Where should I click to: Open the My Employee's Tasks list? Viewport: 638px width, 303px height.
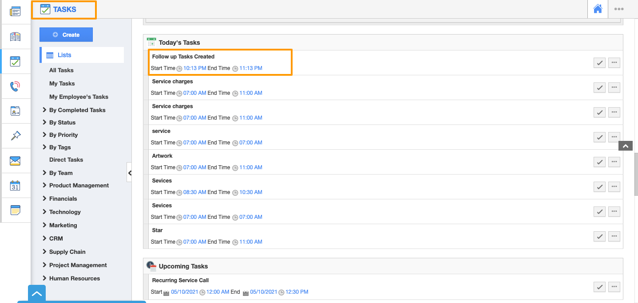(79, 97)
